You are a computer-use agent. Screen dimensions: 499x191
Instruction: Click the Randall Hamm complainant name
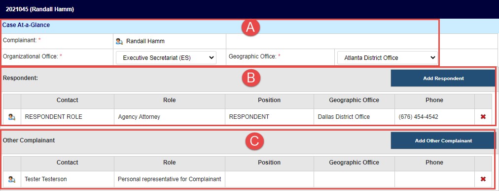tap(145, 41)
